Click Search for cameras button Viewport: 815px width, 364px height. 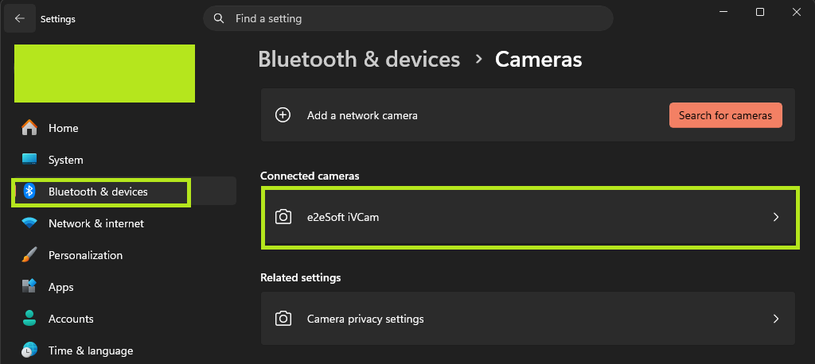pyautogui.click(x=726, y=115)
